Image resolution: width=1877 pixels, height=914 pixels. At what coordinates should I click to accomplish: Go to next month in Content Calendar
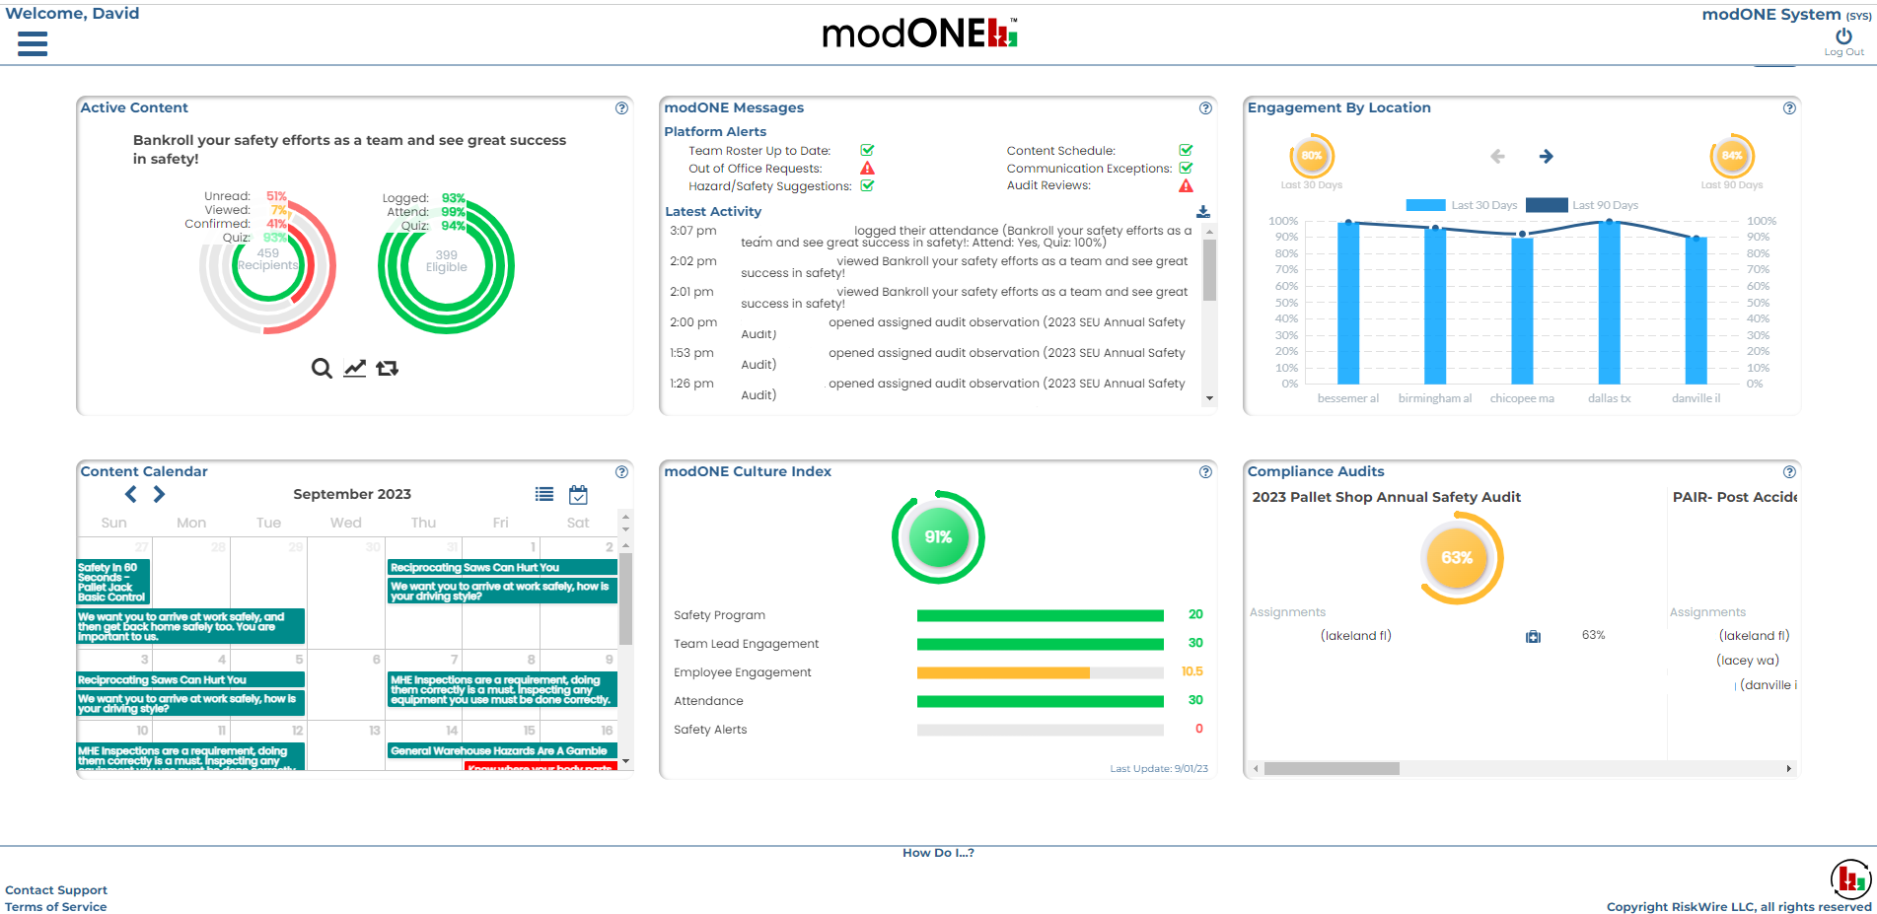[x=159, y=494]
